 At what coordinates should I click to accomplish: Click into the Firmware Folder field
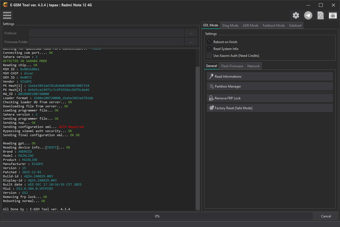click(x=106, y=42)
